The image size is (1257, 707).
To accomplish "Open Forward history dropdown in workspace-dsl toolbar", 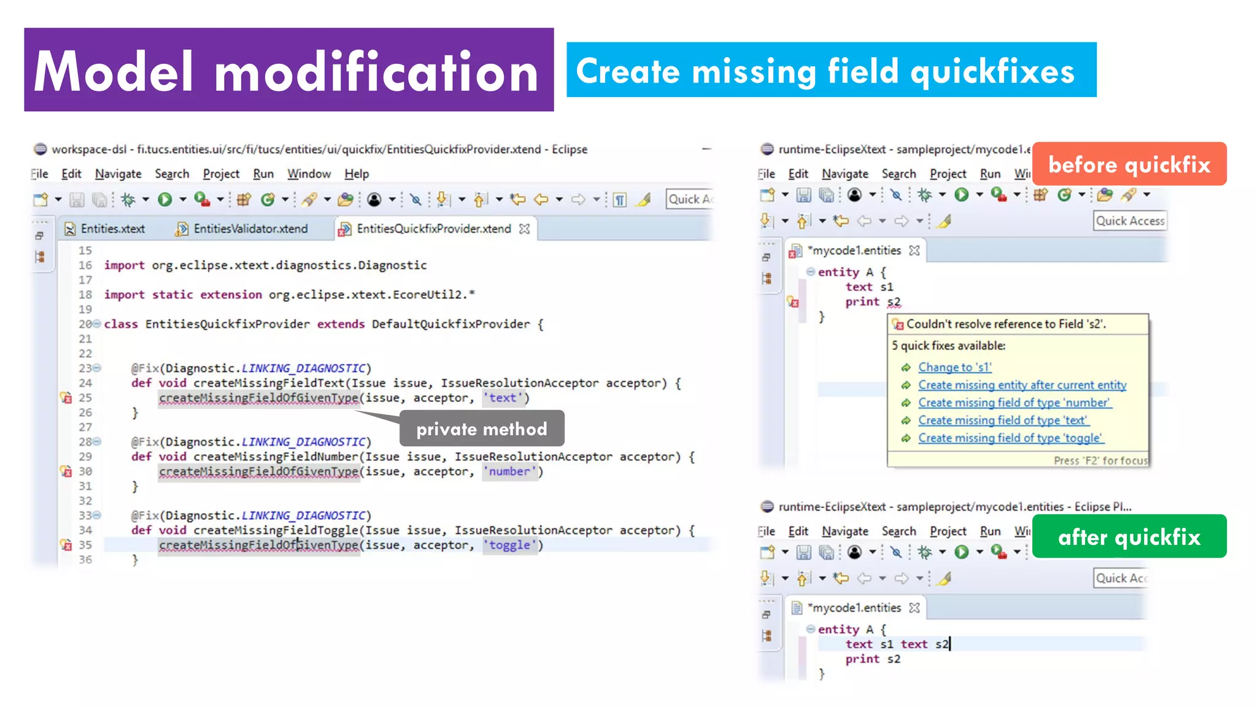I will point(596,199).
